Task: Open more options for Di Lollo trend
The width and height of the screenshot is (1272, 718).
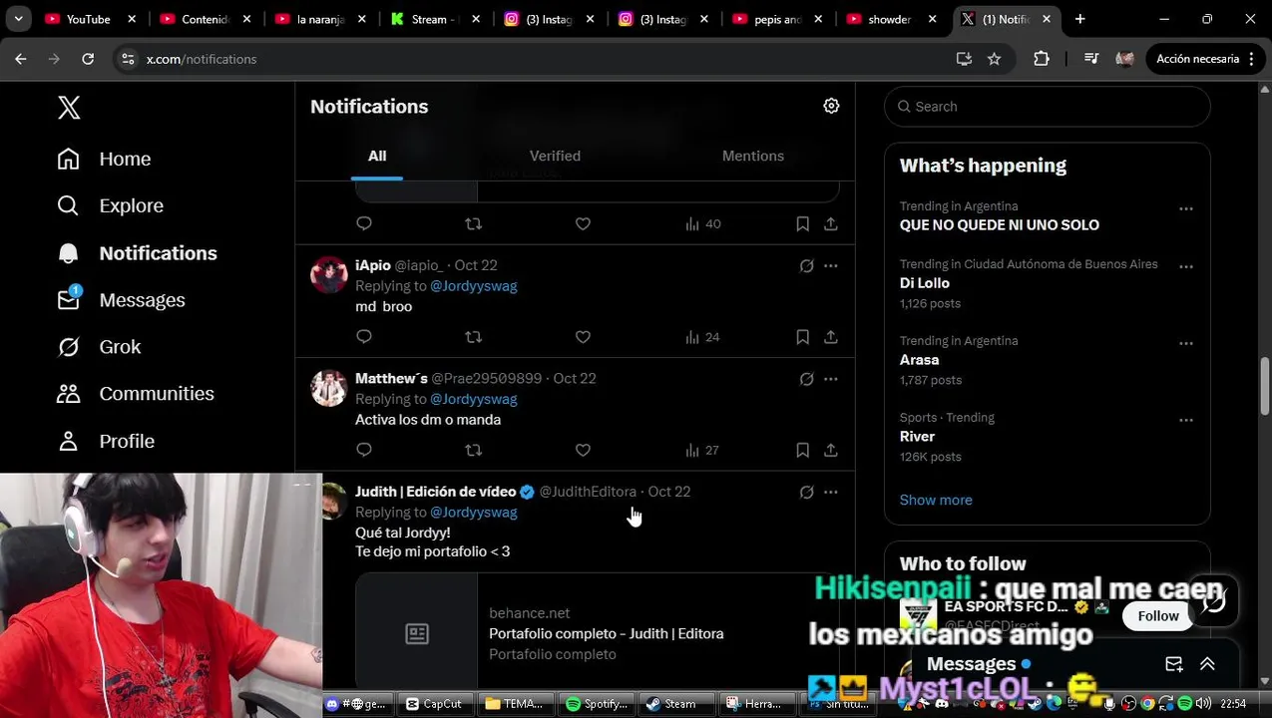Action: pyautogui.click(x=1185, y=266)
